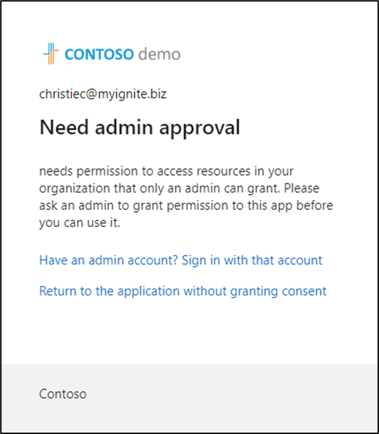Click the Contoso orange and blue logo icon

51,53
